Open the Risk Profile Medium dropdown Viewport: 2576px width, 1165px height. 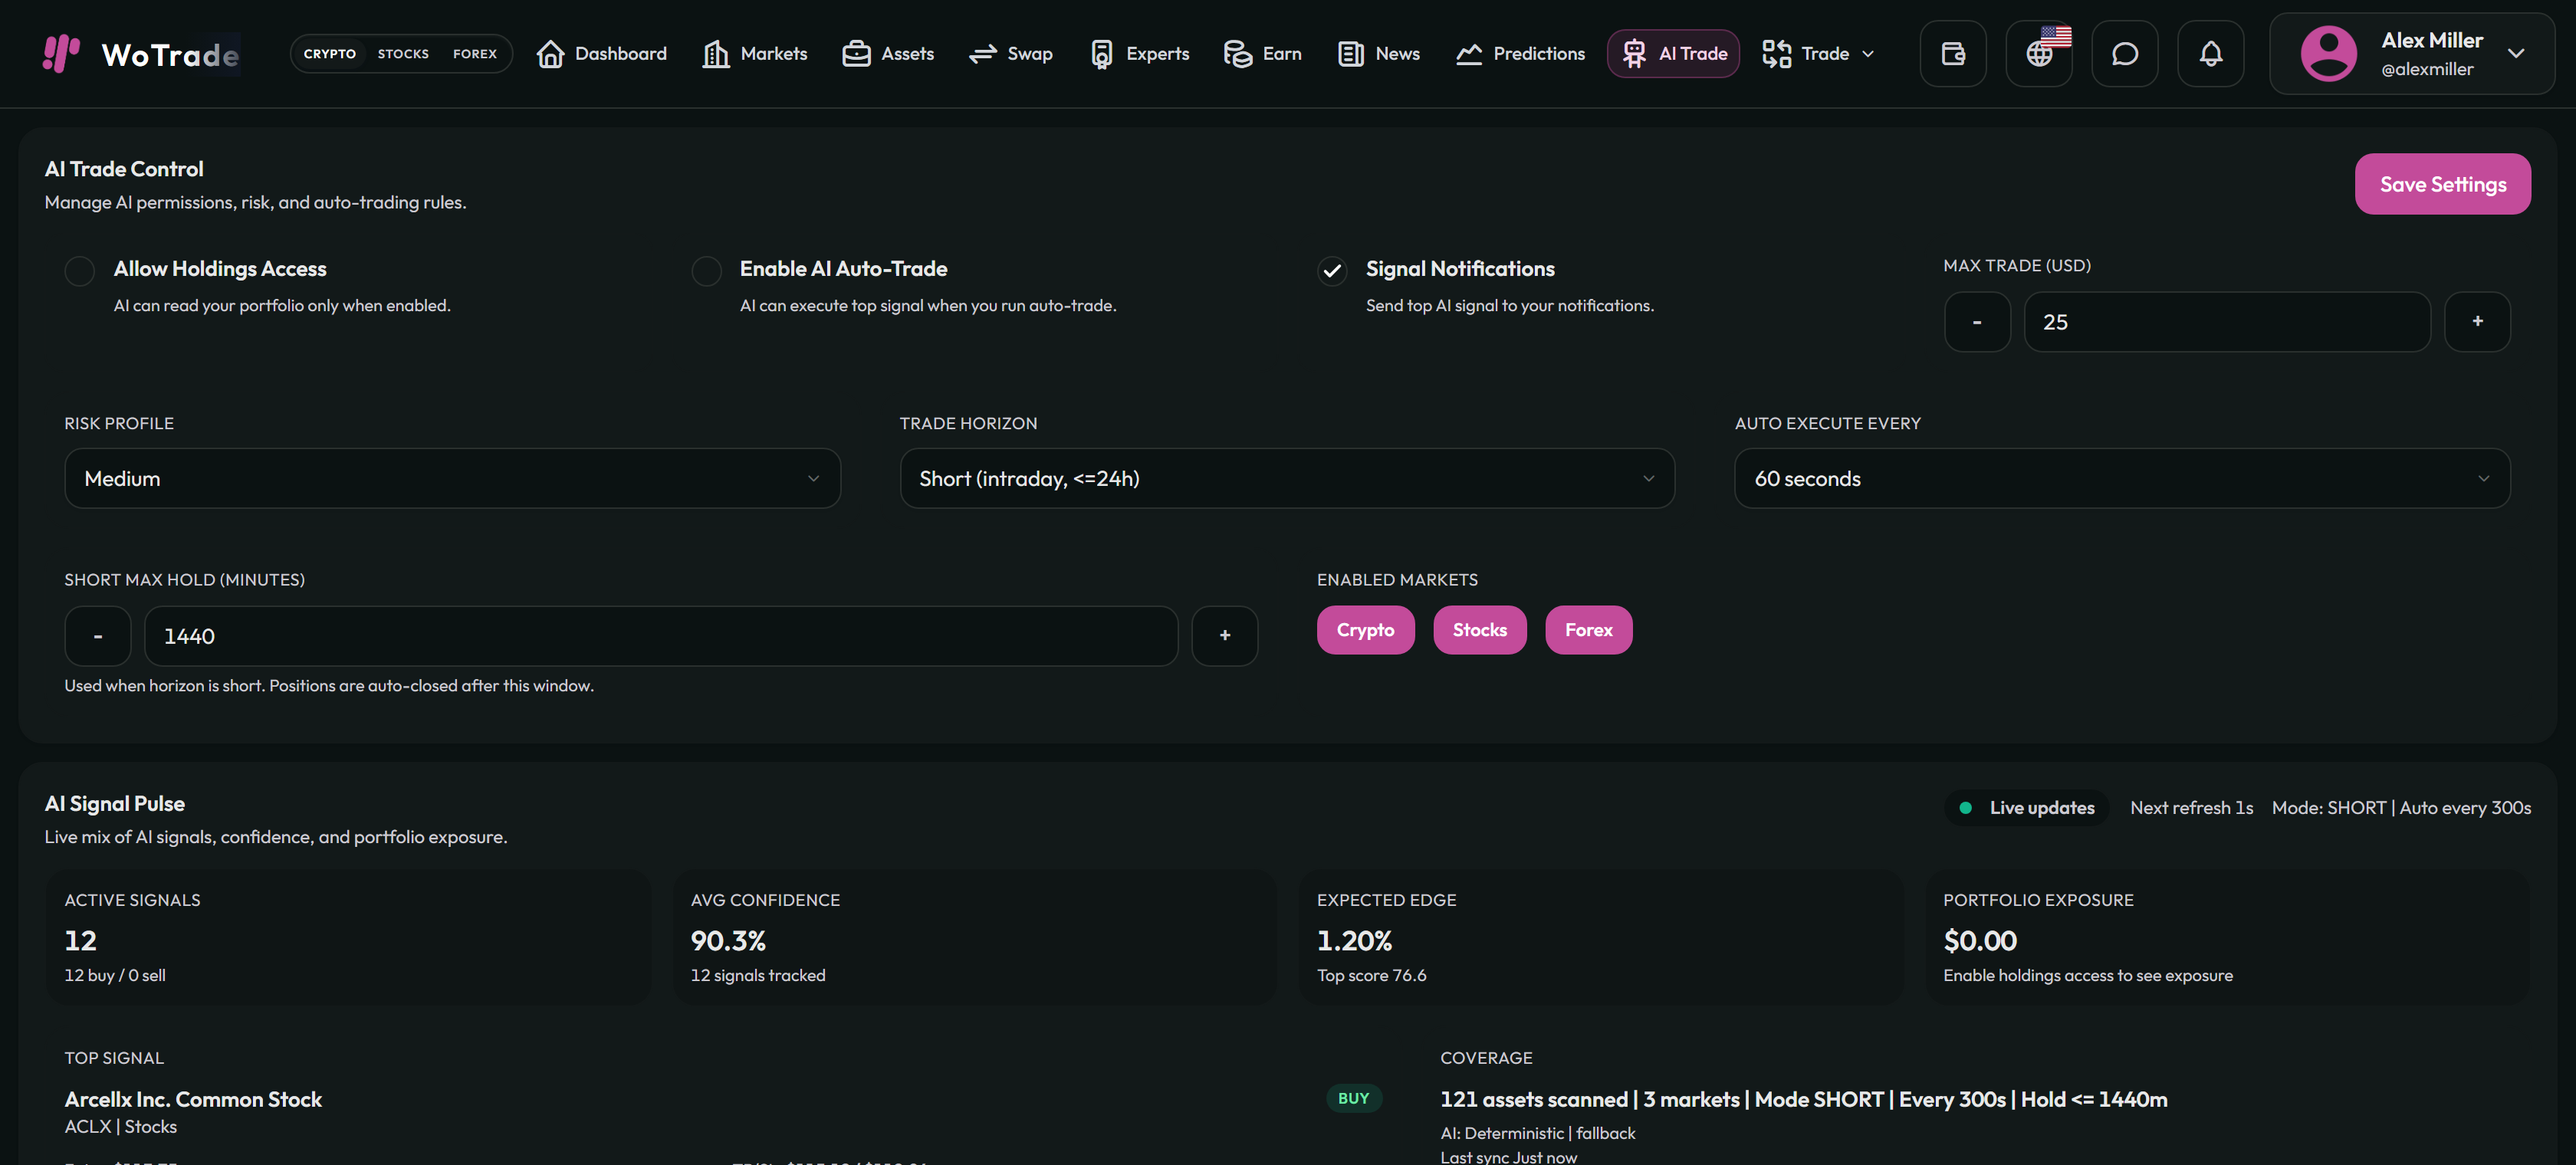(x=452, y=479)
